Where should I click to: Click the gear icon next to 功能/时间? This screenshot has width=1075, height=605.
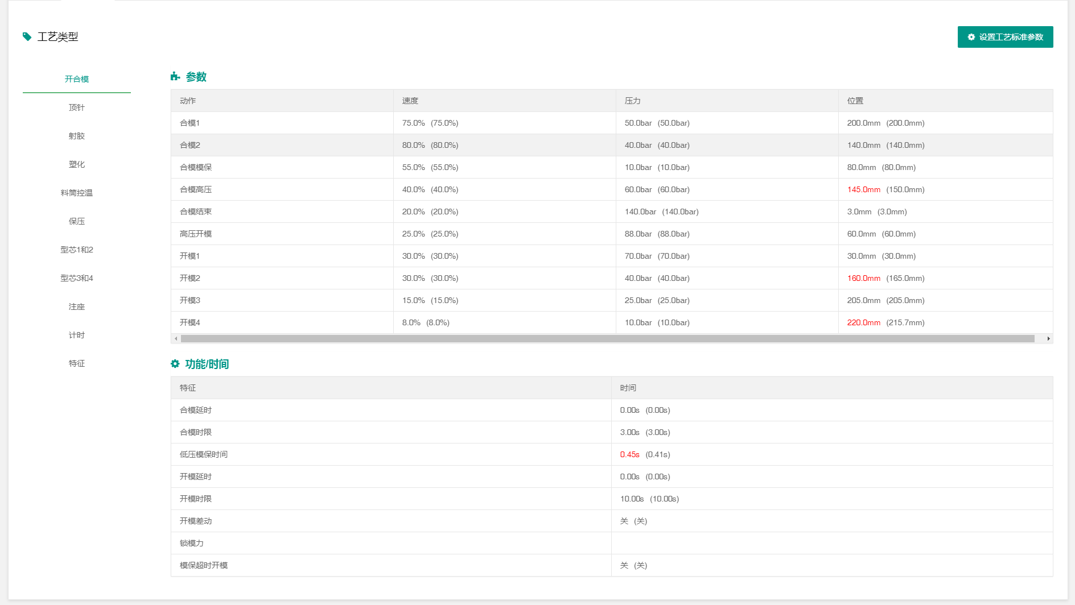click(x=175, y=364)
